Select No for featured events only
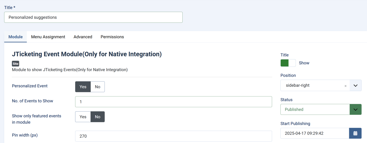The height and width of the screenshot is (143, 367). pos(97,117)
